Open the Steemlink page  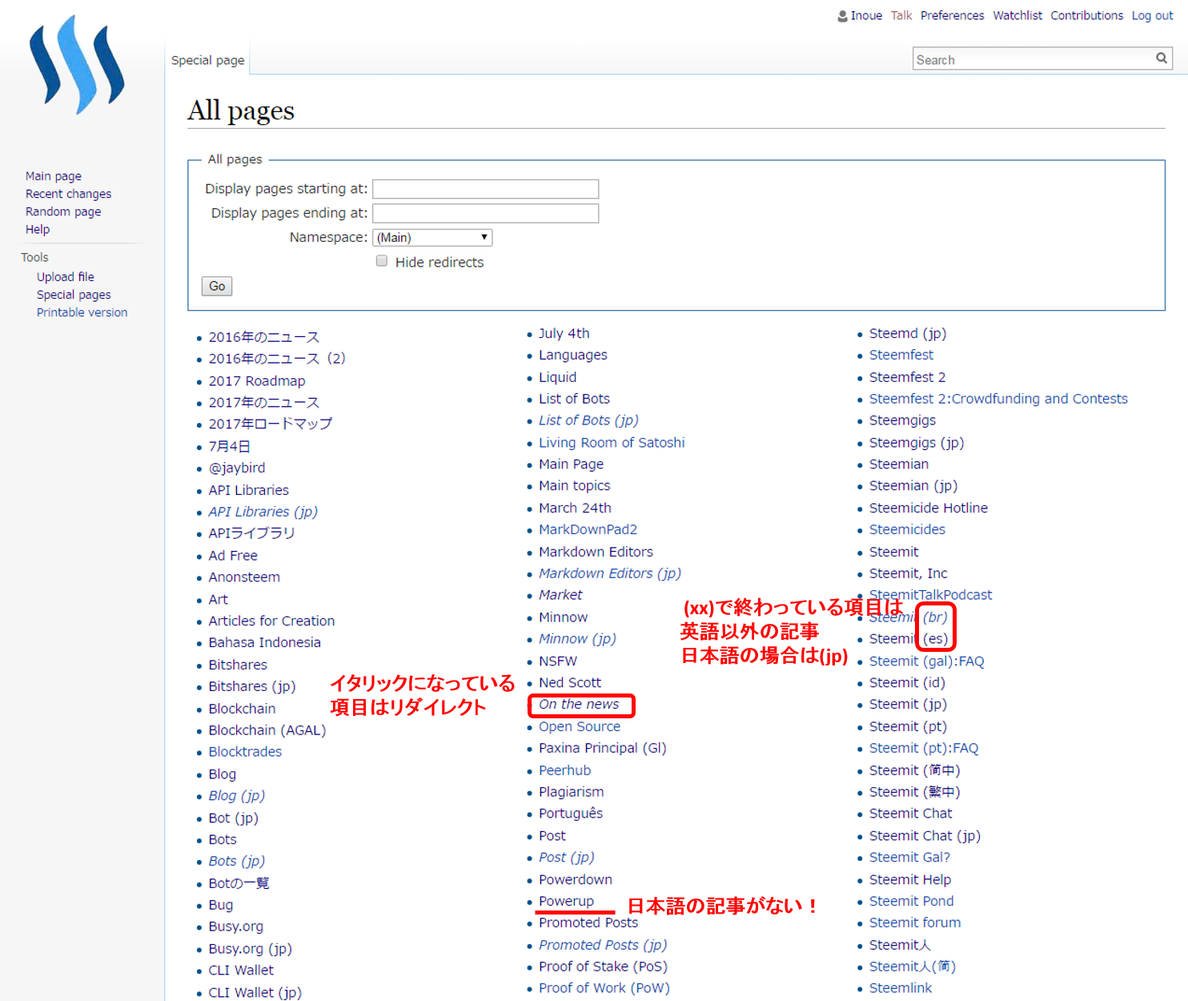tap(901, 988)
